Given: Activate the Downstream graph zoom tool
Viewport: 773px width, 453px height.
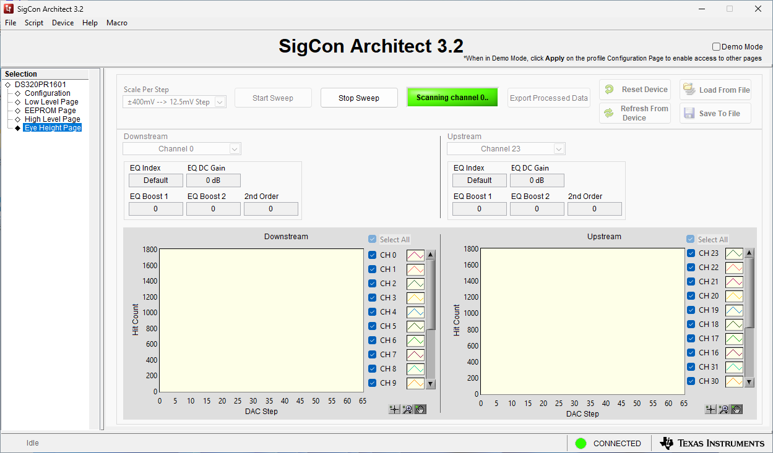Looking at the screenshot, I should [407, 409].
